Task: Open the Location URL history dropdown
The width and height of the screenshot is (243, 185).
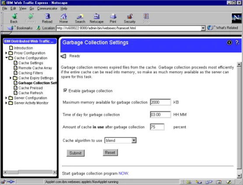Action: [203, 28]
